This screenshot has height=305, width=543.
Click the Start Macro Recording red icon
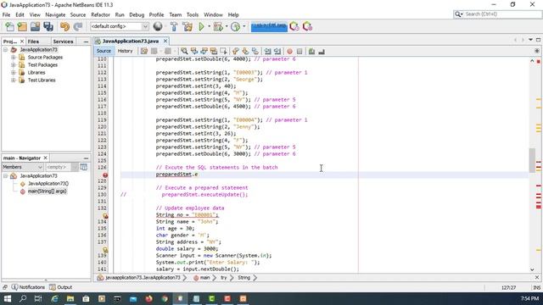(x=290, y=51)
